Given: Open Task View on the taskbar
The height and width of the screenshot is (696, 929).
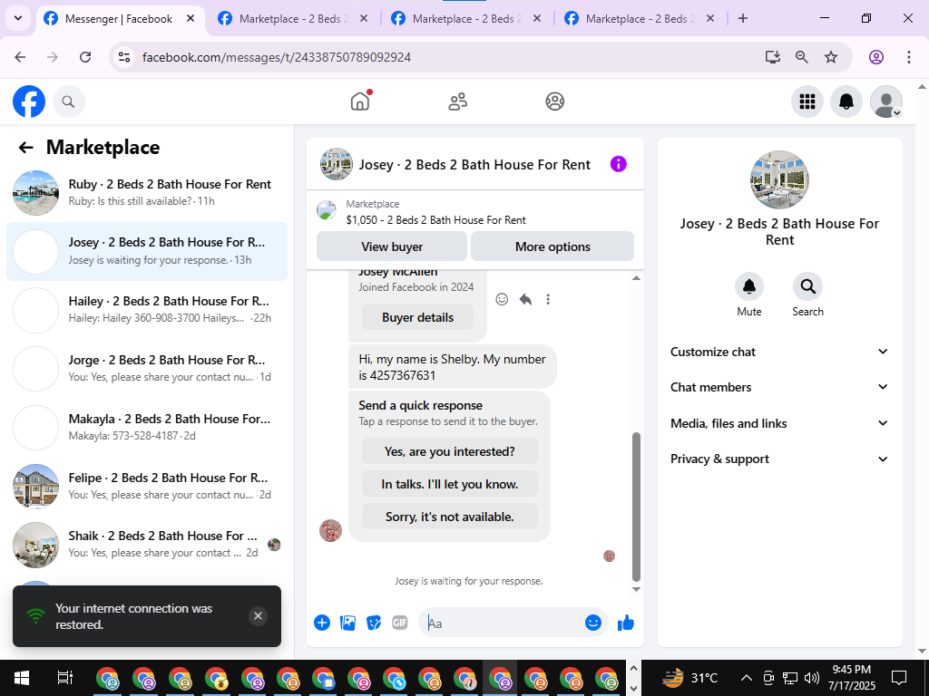Looking at the screenshot, I should tap(64, 678).
